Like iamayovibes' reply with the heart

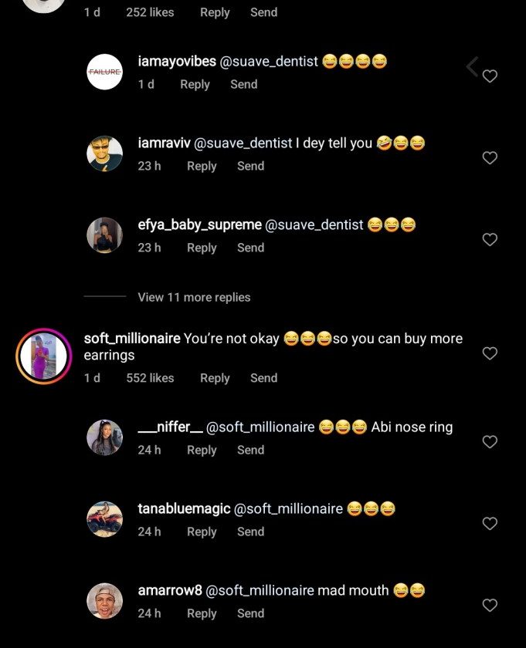click(490, 76)
